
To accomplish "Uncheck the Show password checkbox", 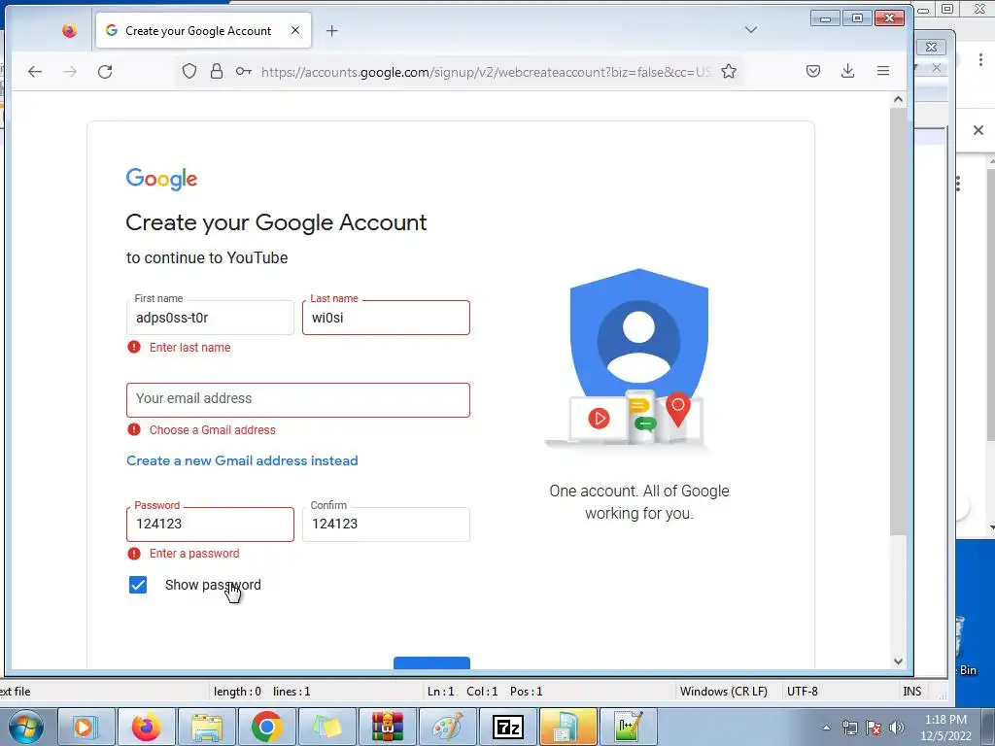I will [x=138, y=585].
